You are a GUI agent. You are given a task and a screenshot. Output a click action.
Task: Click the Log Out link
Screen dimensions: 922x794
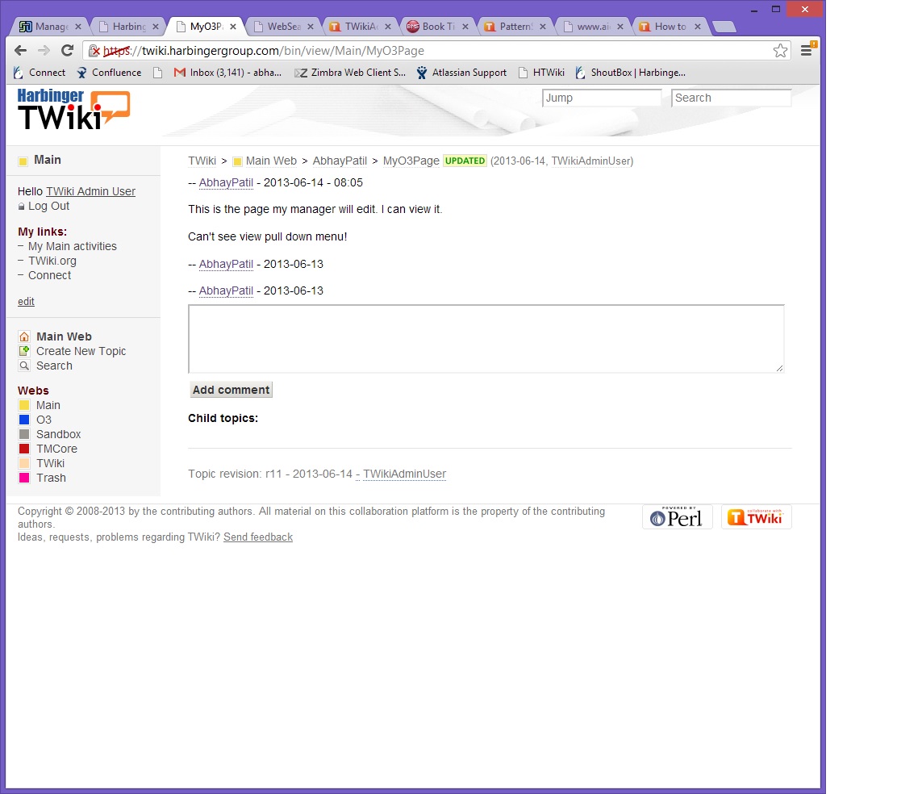point(48,206)
